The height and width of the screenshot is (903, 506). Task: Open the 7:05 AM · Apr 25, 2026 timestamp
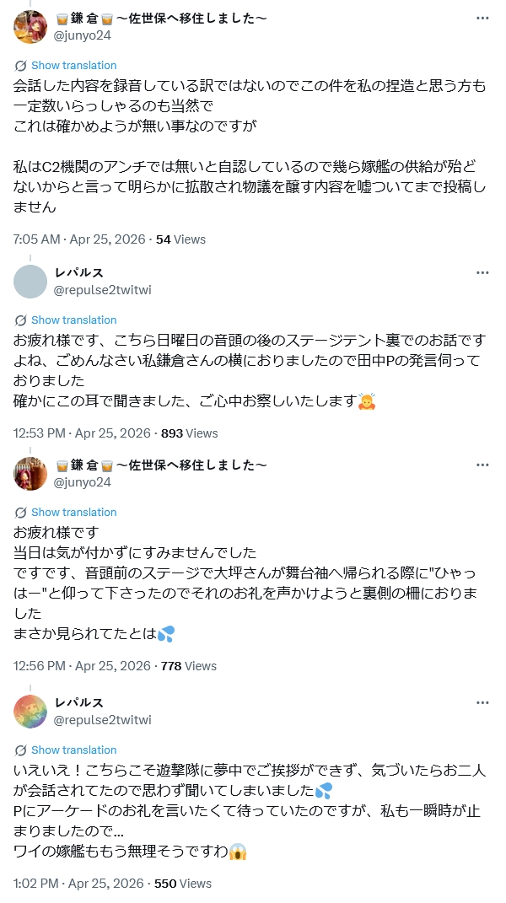(79, 239)
